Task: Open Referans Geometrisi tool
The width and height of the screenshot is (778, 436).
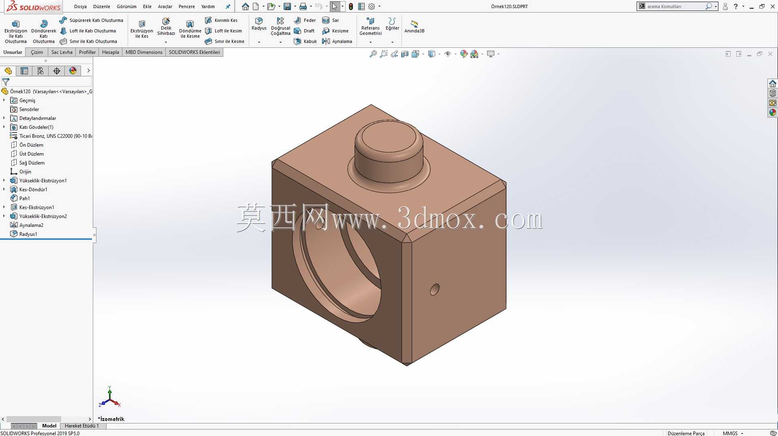Action: click(x=370, y=26)
